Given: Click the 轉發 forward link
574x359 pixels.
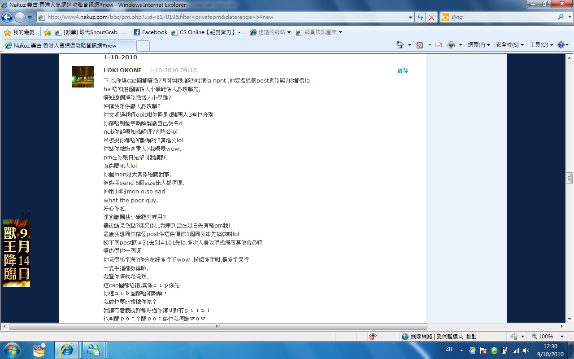Looking at the screenshot, I should [x=403, y=71].
